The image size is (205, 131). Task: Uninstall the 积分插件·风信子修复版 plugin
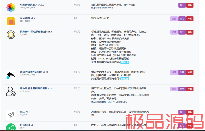(x=190, y=32)
